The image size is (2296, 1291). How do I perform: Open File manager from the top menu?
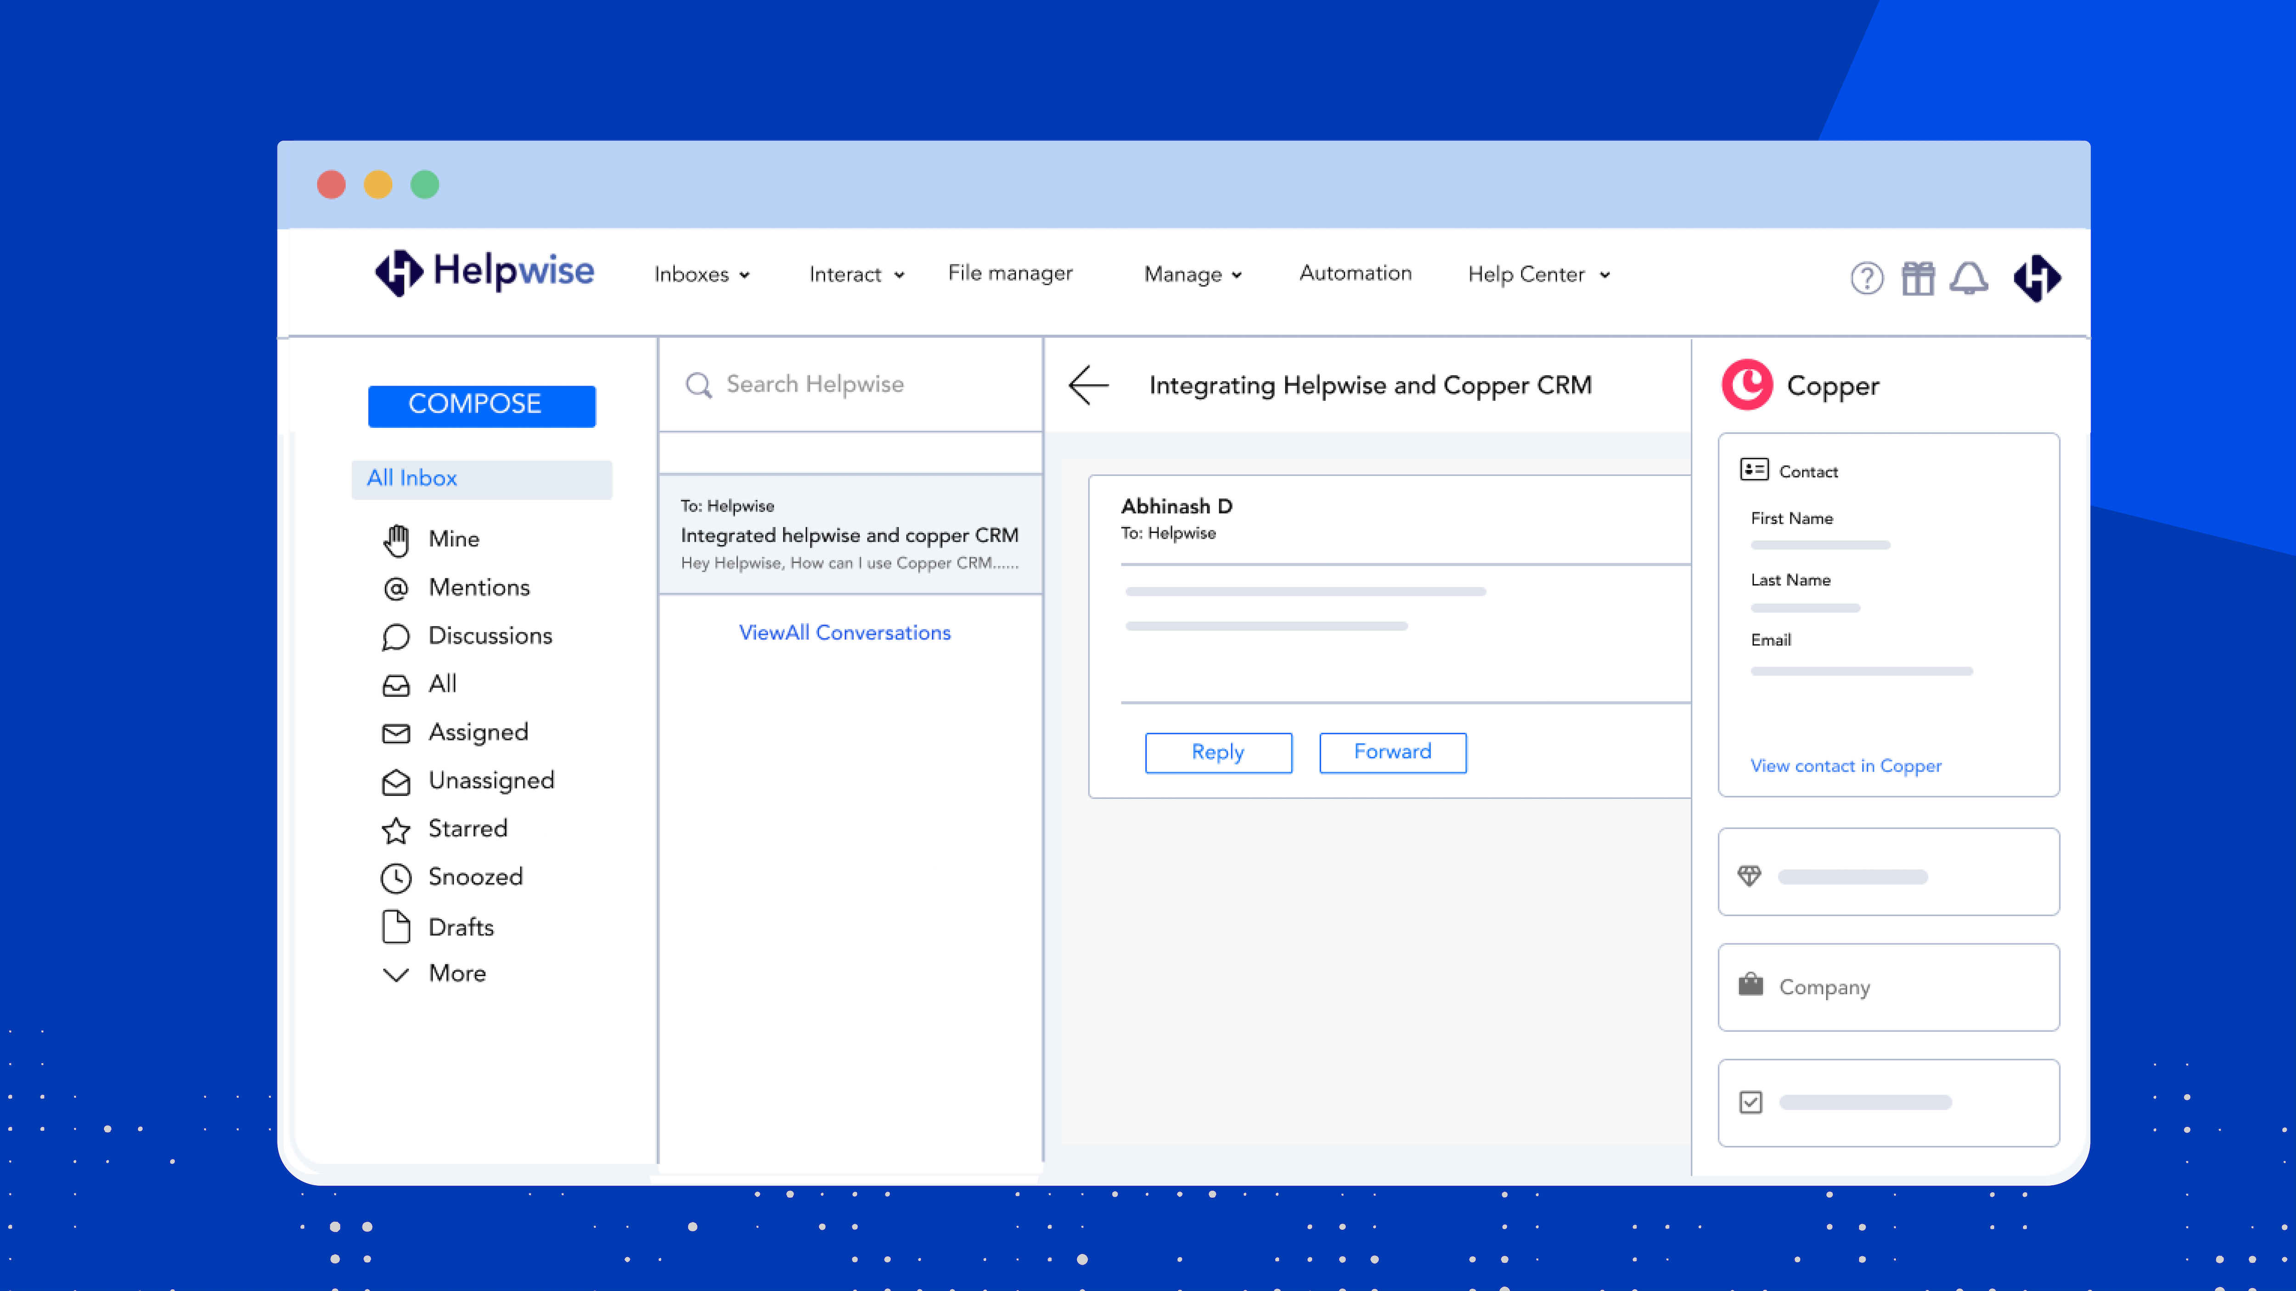pos(1011,274)
